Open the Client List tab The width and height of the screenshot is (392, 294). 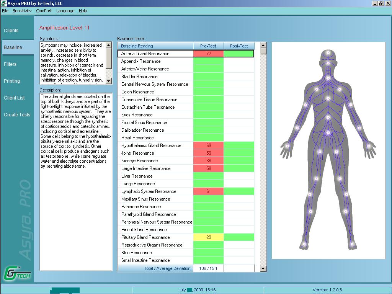point(14,98)
